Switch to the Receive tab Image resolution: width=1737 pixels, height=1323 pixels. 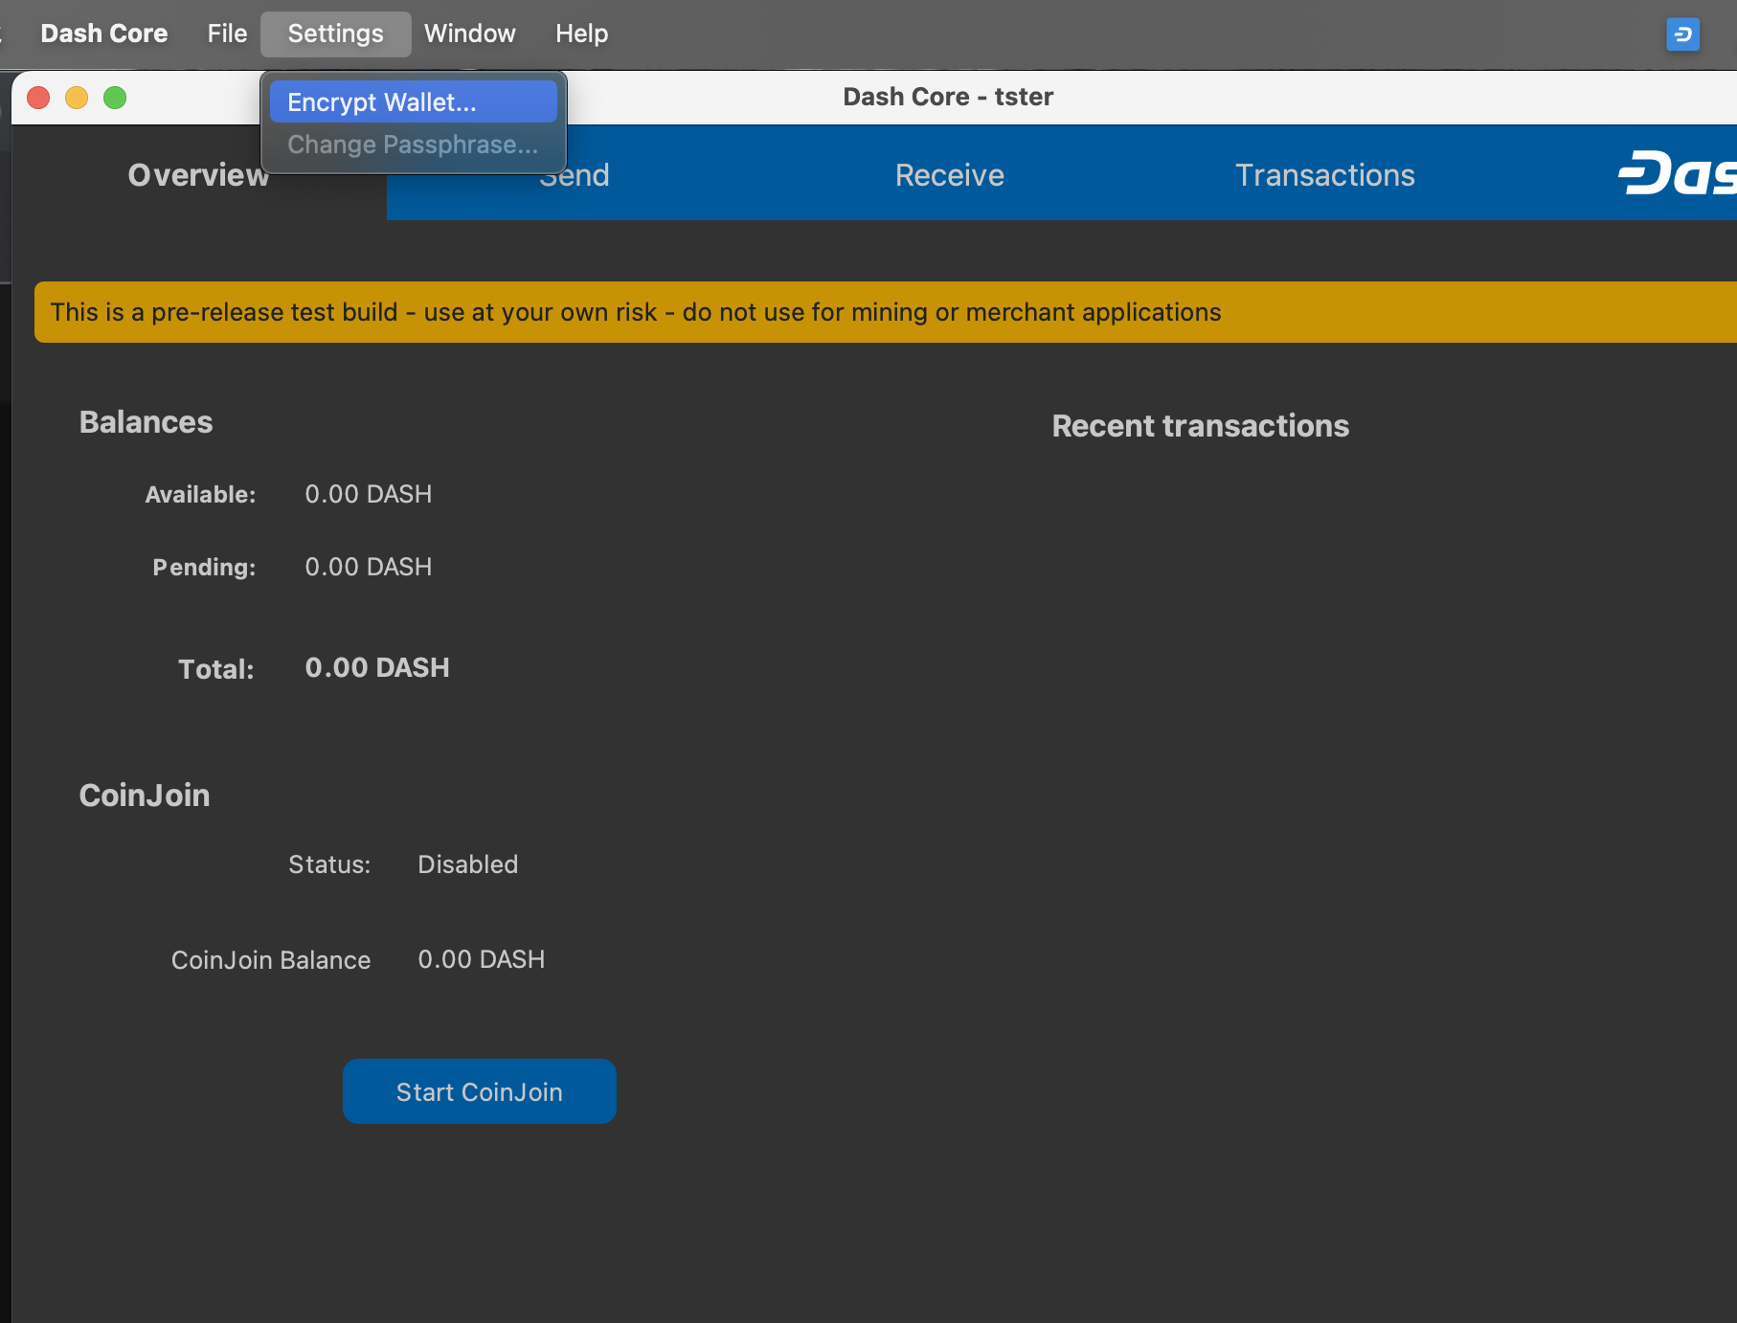949,175
